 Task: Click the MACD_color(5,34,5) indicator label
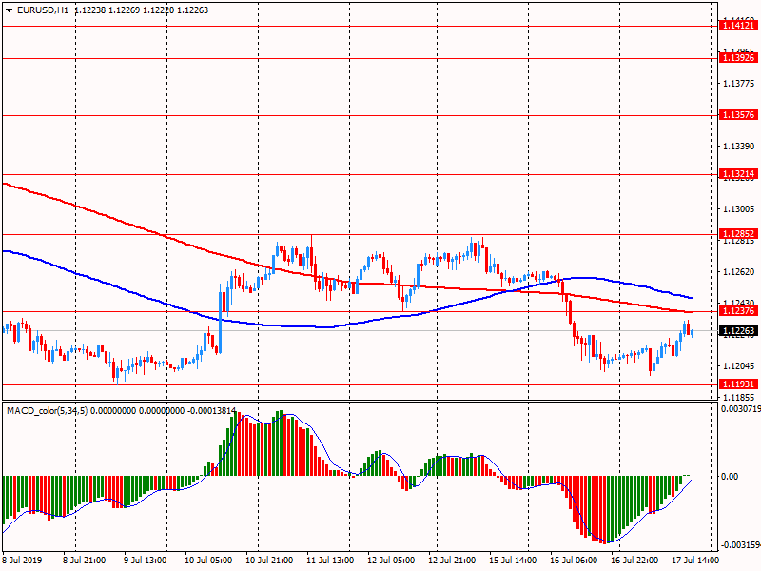coord(47,411)
